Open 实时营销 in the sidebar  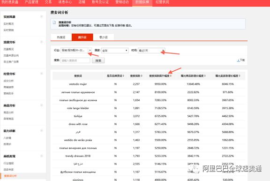[x=8, y=30]
